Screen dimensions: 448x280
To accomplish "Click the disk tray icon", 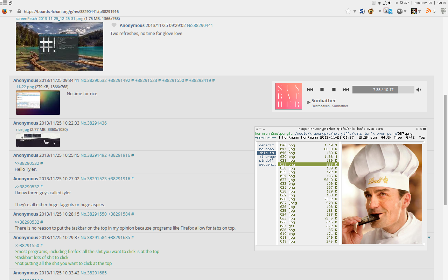I will [373, 3].
